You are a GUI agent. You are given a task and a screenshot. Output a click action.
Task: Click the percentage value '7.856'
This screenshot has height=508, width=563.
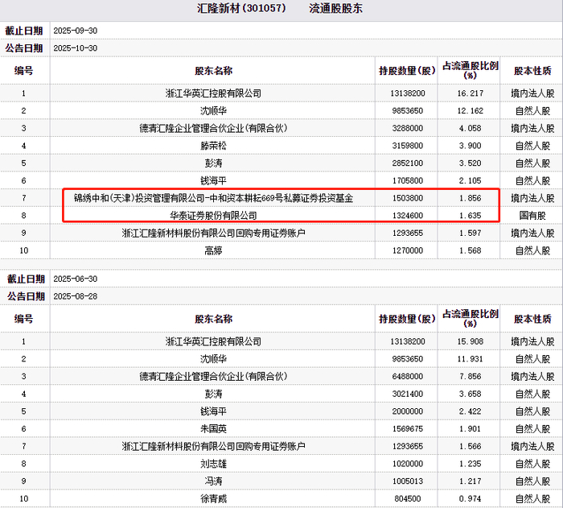(471, 377)
